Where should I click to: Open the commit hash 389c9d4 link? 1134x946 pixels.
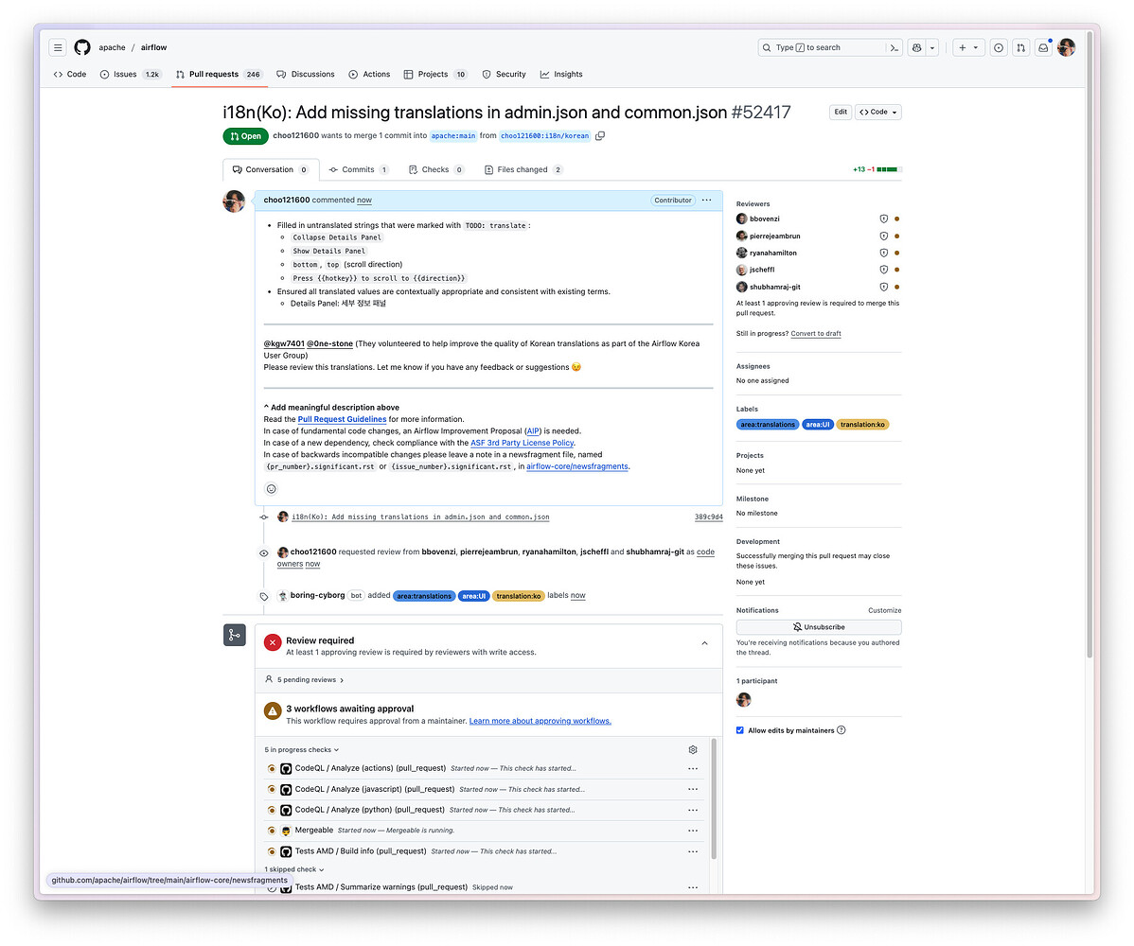point(708,517)
